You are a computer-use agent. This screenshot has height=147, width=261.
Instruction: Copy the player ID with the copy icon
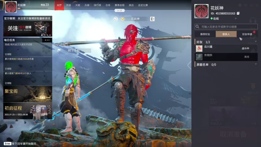pyautogui.click(x=238, y=13)
